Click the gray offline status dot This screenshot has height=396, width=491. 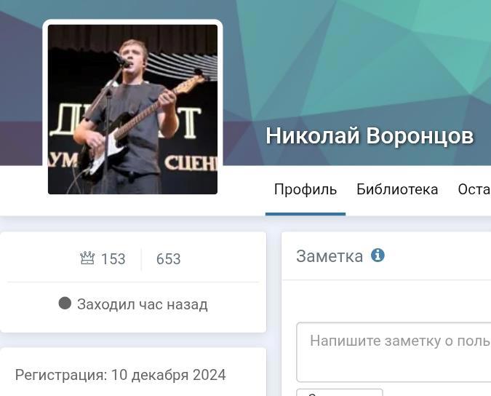point(65,304)
